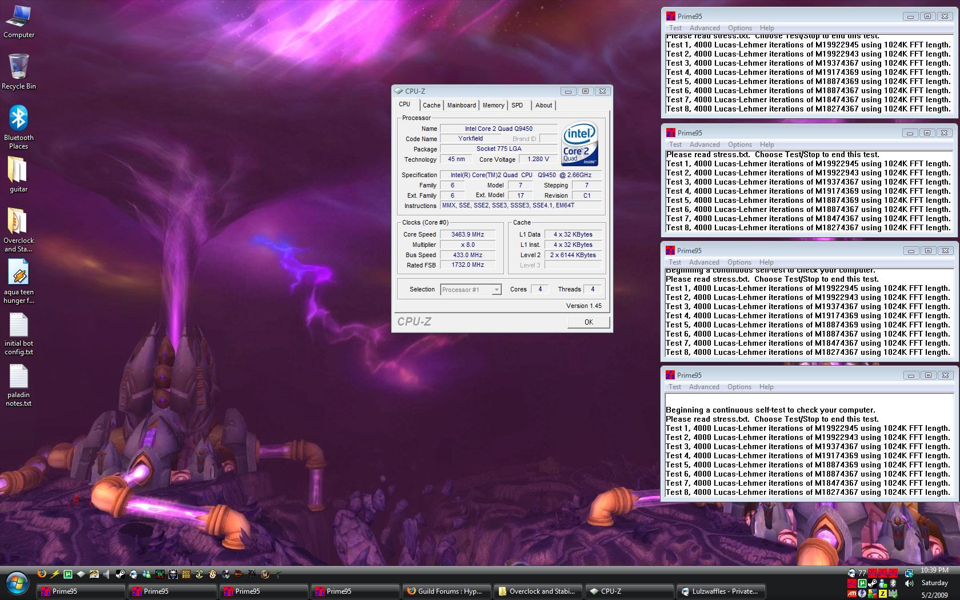The image size is (960, 600).
Task: Click the Level 2 cache value 2 x 6144 KBytes
Action: 573,255
